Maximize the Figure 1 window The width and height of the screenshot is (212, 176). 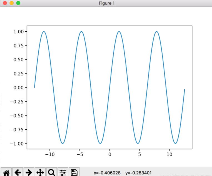tap(18, 3)
